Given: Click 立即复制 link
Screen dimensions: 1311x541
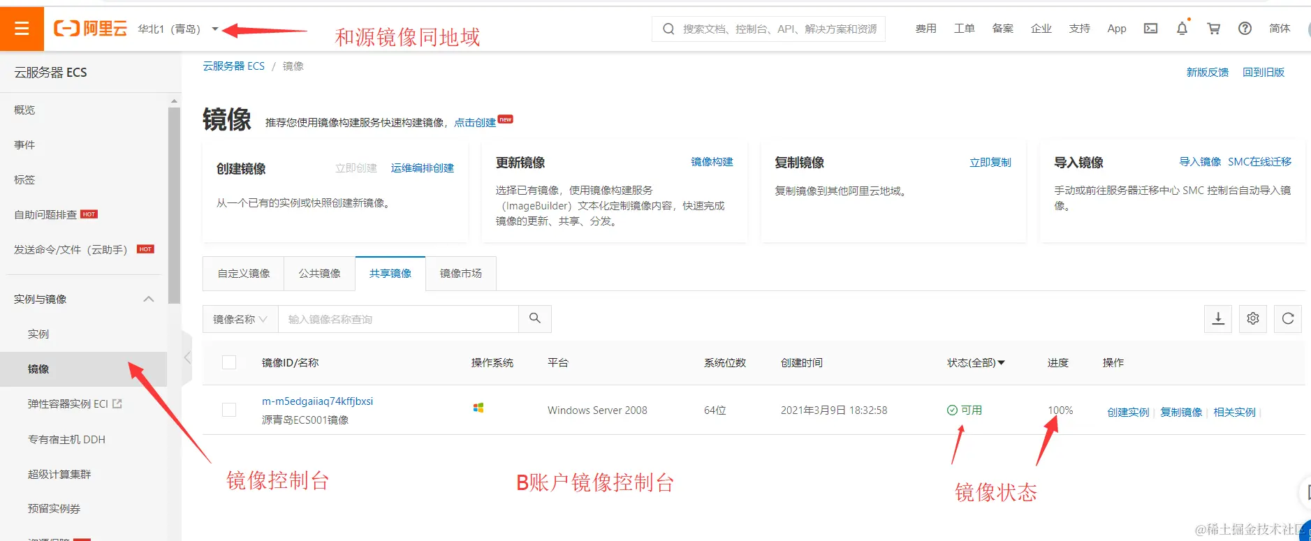Looking at the screenshot, I should click(990, 163).
